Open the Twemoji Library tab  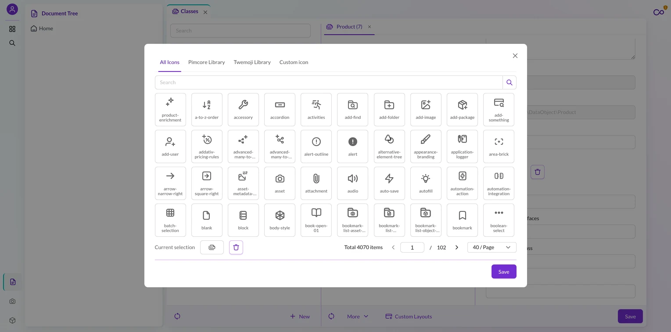pyautogui.click(x=252, y=62)
